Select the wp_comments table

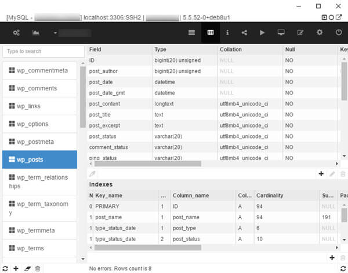click(39, 88)
